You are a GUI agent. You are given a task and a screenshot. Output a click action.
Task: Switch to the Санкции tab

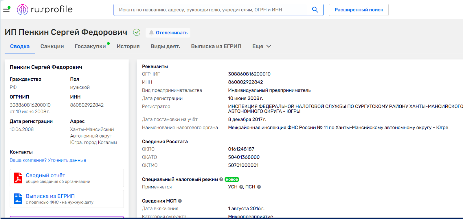(52, 46)
